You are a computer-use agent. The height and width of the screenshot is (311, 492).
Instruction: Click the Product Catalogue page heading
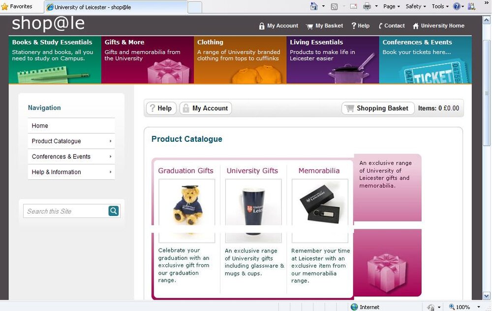pyautogui.click(x=186, y=139)
